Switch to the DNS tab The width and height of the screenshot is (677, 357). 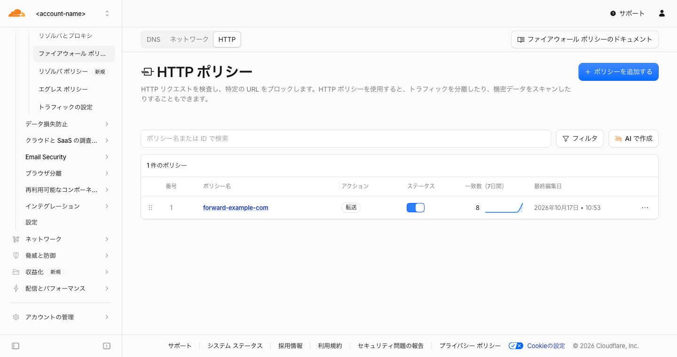click(x=153, y=39)
